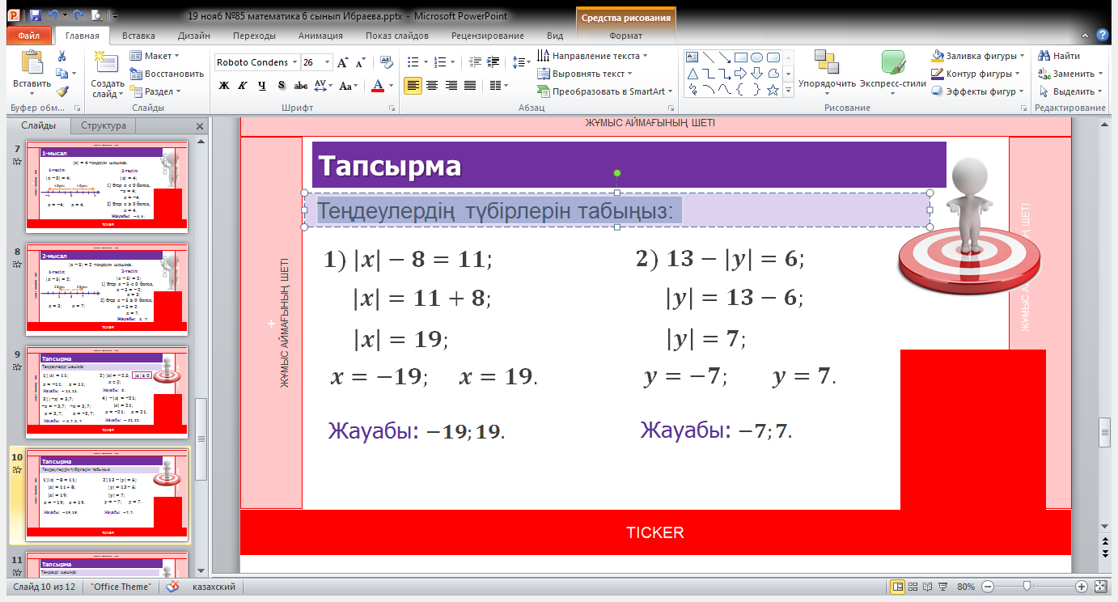1118x602 pixels.
Task: Fit slide to current window icon
Action: [1100, 587]
